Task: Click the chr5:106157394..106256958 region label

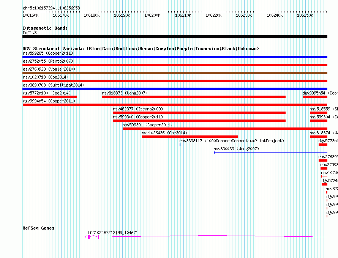Action: click(51, 8)
